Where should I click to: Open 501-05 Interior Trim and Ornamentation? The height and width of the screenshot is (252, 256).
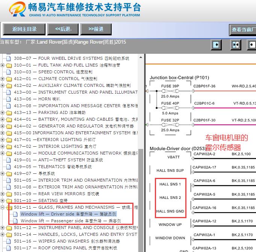coord(76,180)
